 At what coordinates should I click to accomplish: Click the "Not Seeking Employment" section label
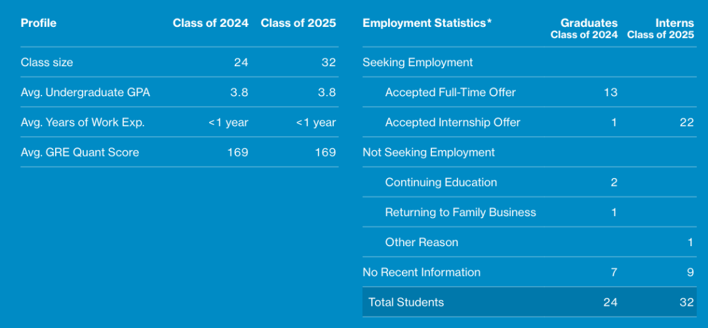coord(429,153)
